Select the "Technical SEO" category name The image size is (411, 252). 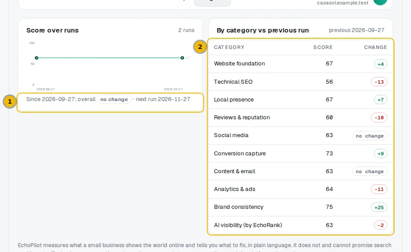pos(233,81)
